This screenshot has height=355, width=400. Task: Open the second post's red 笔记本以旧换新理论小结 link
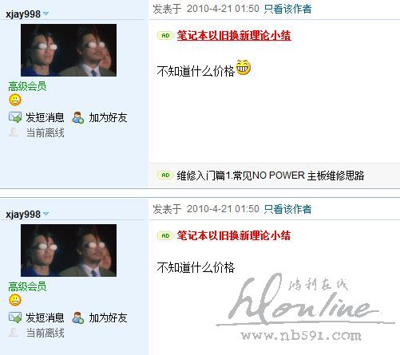(x=234, y=235)
